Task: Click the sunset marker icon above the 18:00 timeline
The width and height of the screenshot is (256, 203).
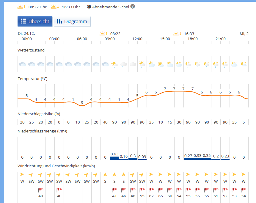Action: [x=178, y=34]
